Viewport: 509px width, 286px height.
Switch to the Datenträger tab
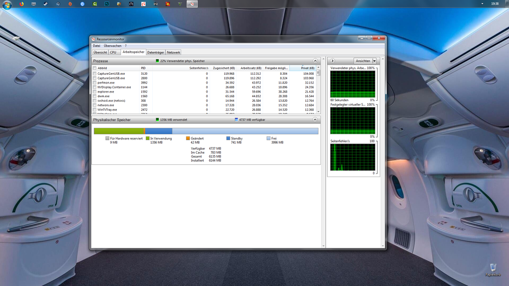pyautogui.click(x=155, y=52)
